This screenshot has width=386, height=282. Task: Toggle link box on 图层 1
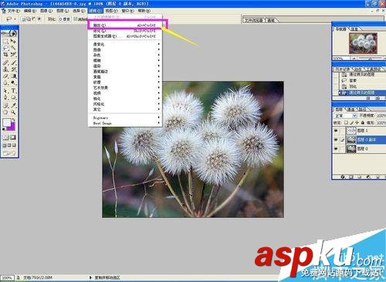[342, 131]
